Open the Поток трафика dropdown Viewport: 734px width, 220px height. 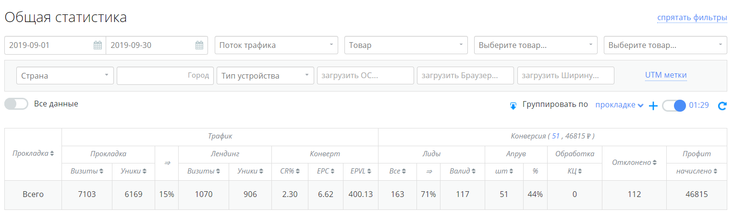pos(276,46)
